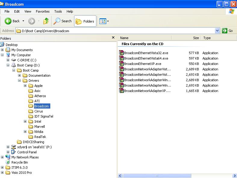Click the horizontal scrollbar thumb in file list
The width and height of the screenshot is (237, 178).
[157, 176]
